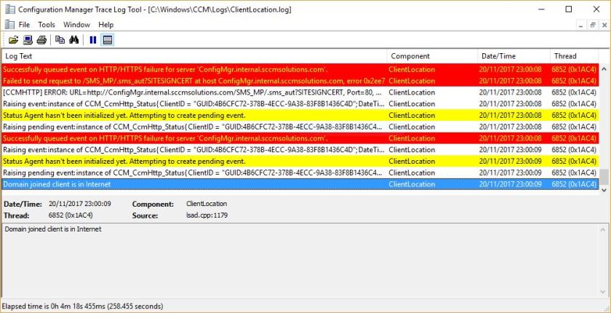Image resolution: width=611 pixels, height=313 pixels.
Task: Open the Help menu
Action: pos(106,25)
